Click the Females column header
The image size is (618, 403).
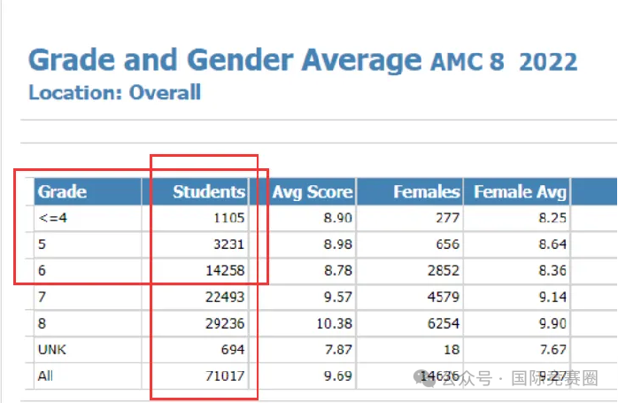[410, 191]
